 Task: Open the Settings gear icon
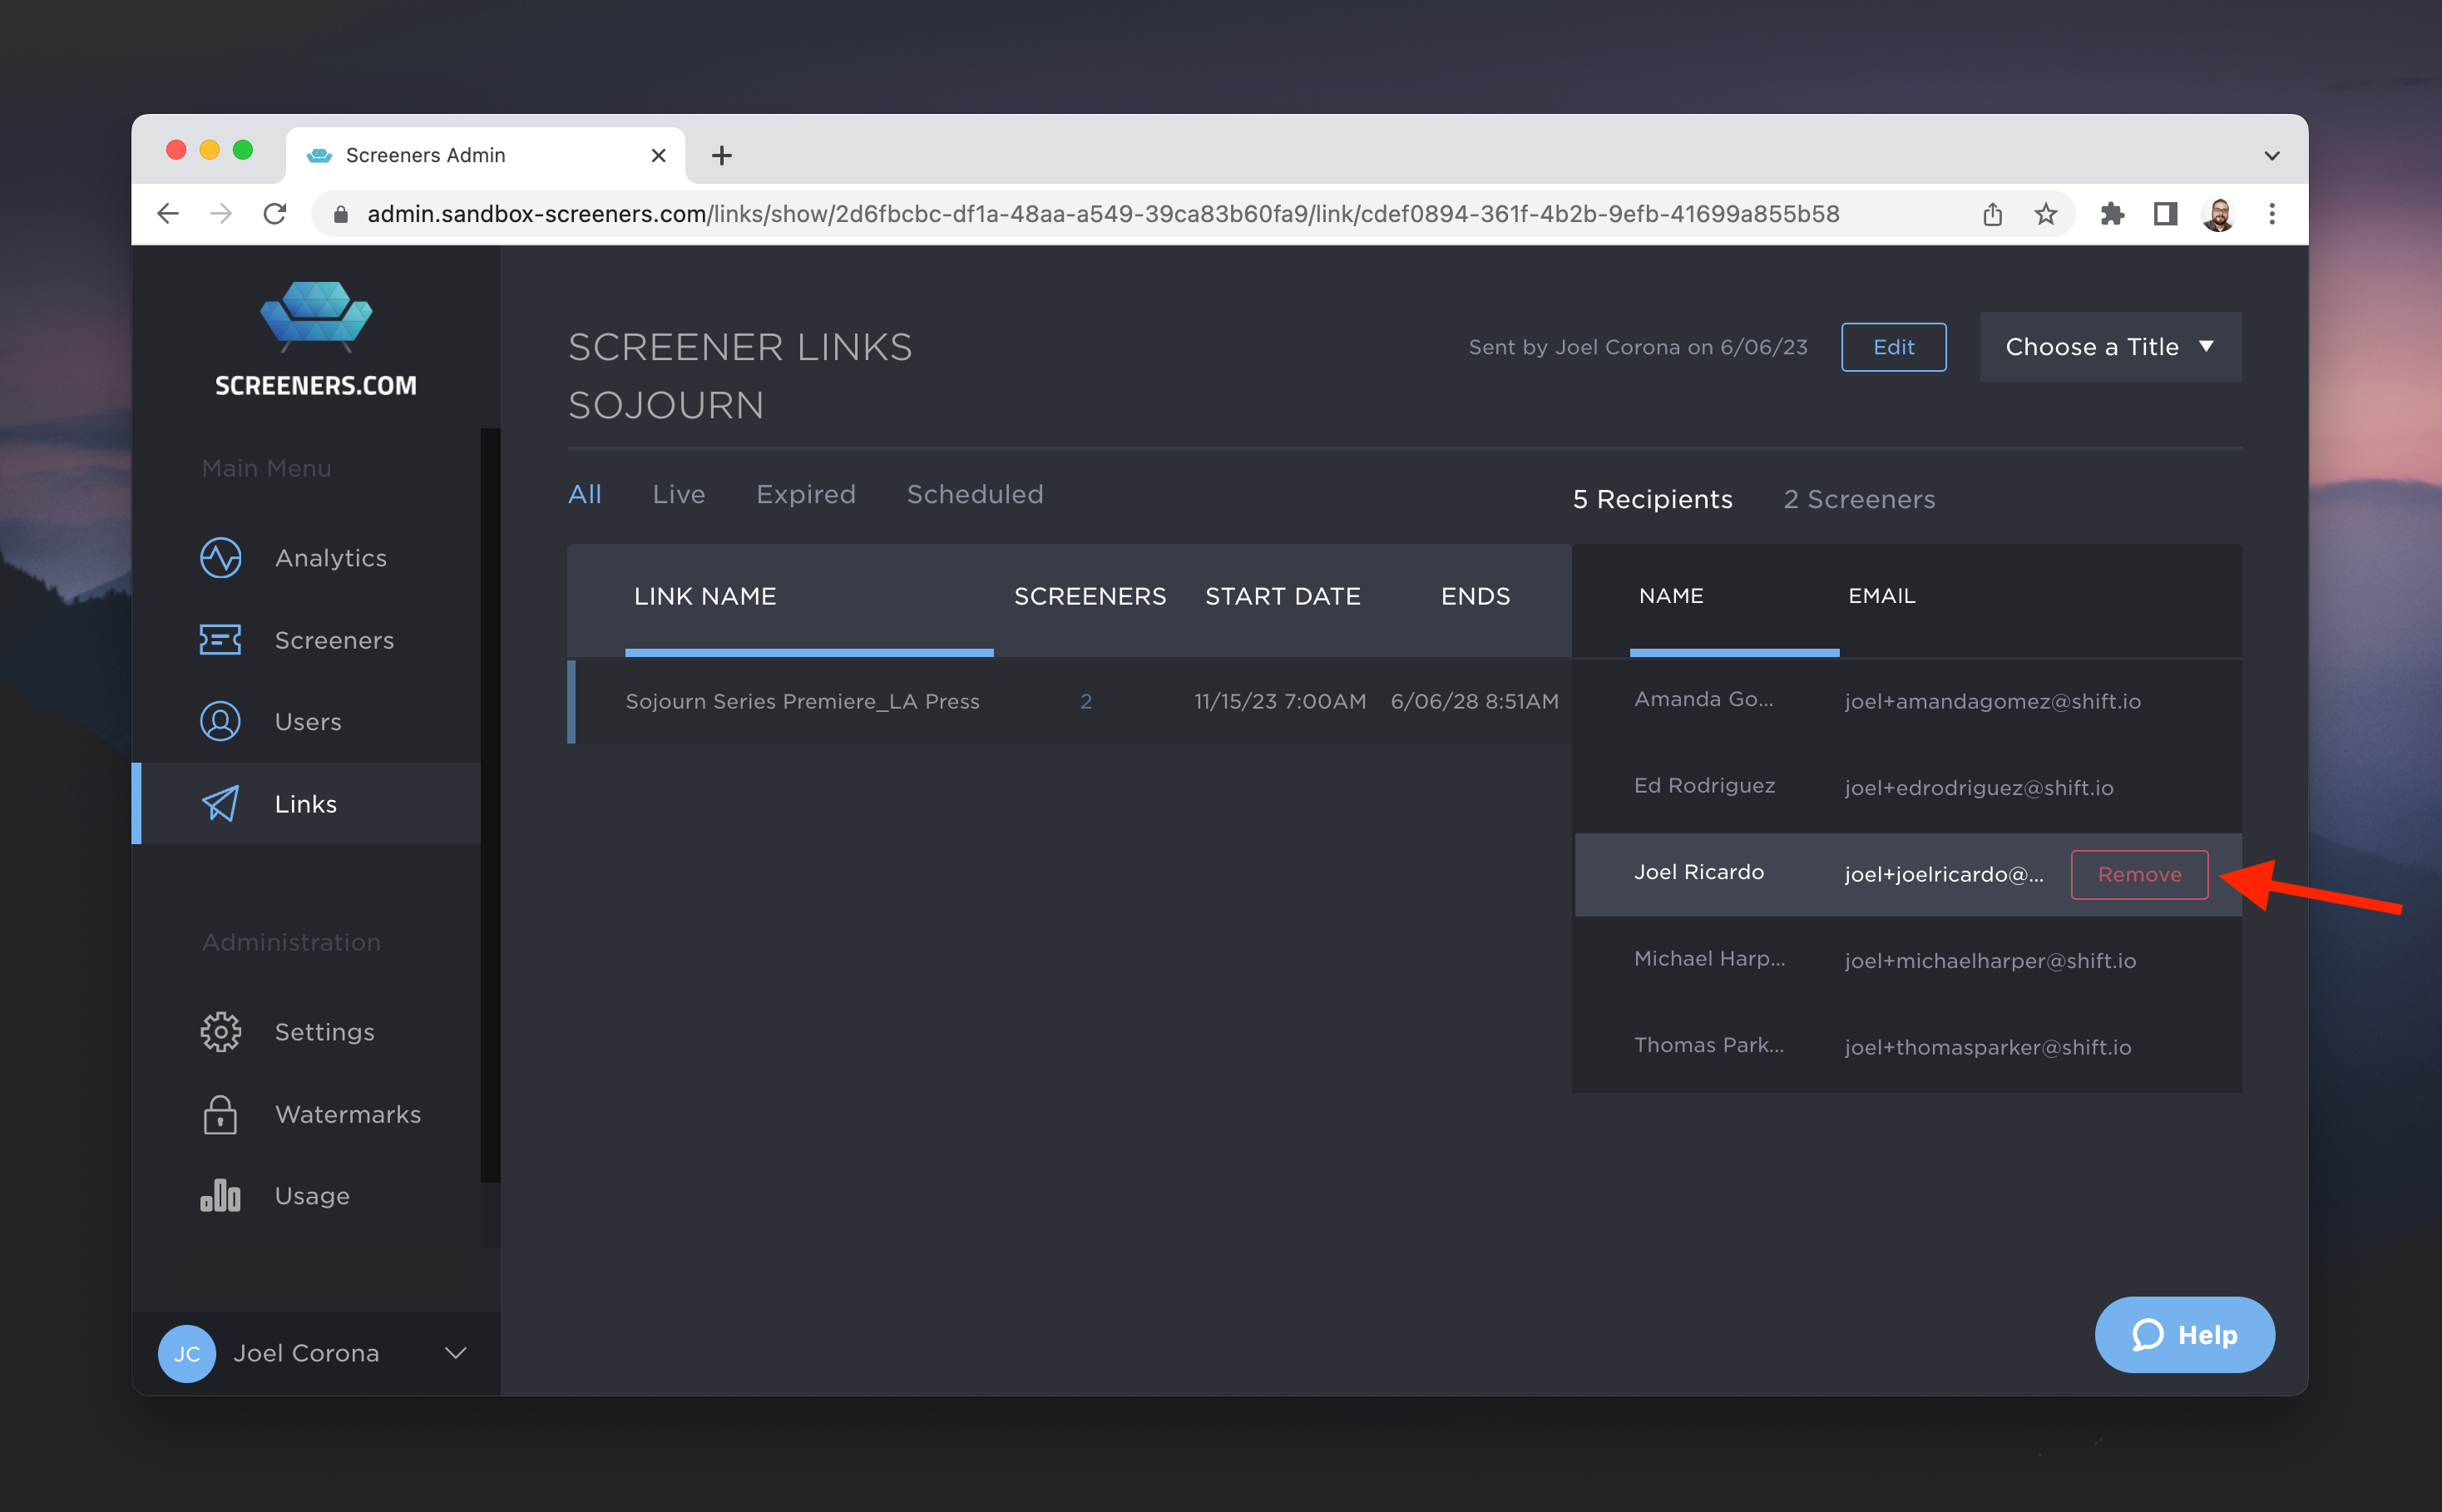(x=220, y=1032)
